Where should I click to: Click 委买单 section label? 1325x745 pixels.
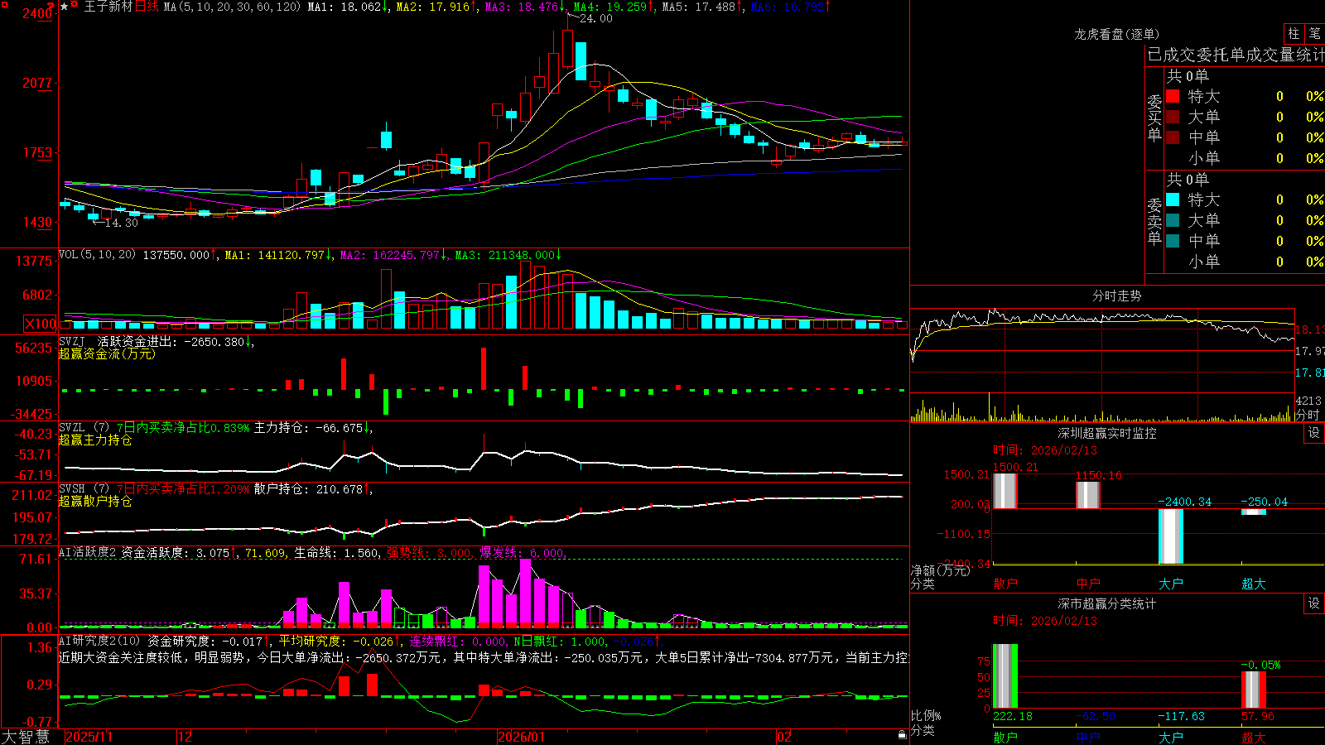[x=1154, y=118]
